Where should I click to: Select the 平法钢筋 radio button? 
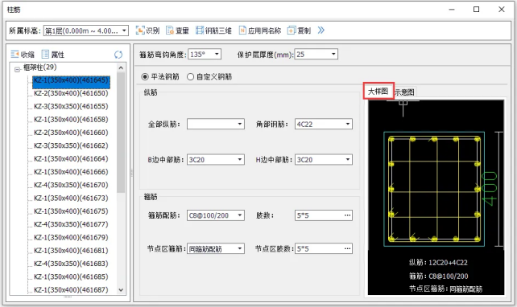pos(145,77)
